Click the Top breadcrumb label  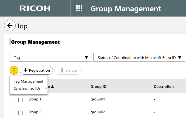22,26
